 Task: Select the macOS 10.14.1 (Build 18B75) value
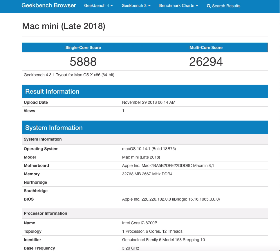tap(149, 149)
